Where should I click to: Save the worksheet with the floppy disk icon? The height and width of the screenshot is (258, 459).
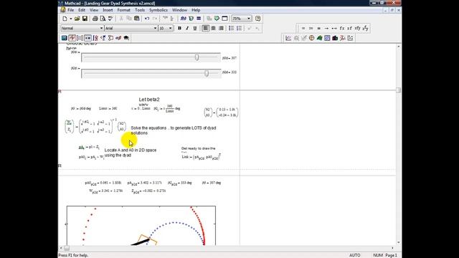[x=85, y=19]
